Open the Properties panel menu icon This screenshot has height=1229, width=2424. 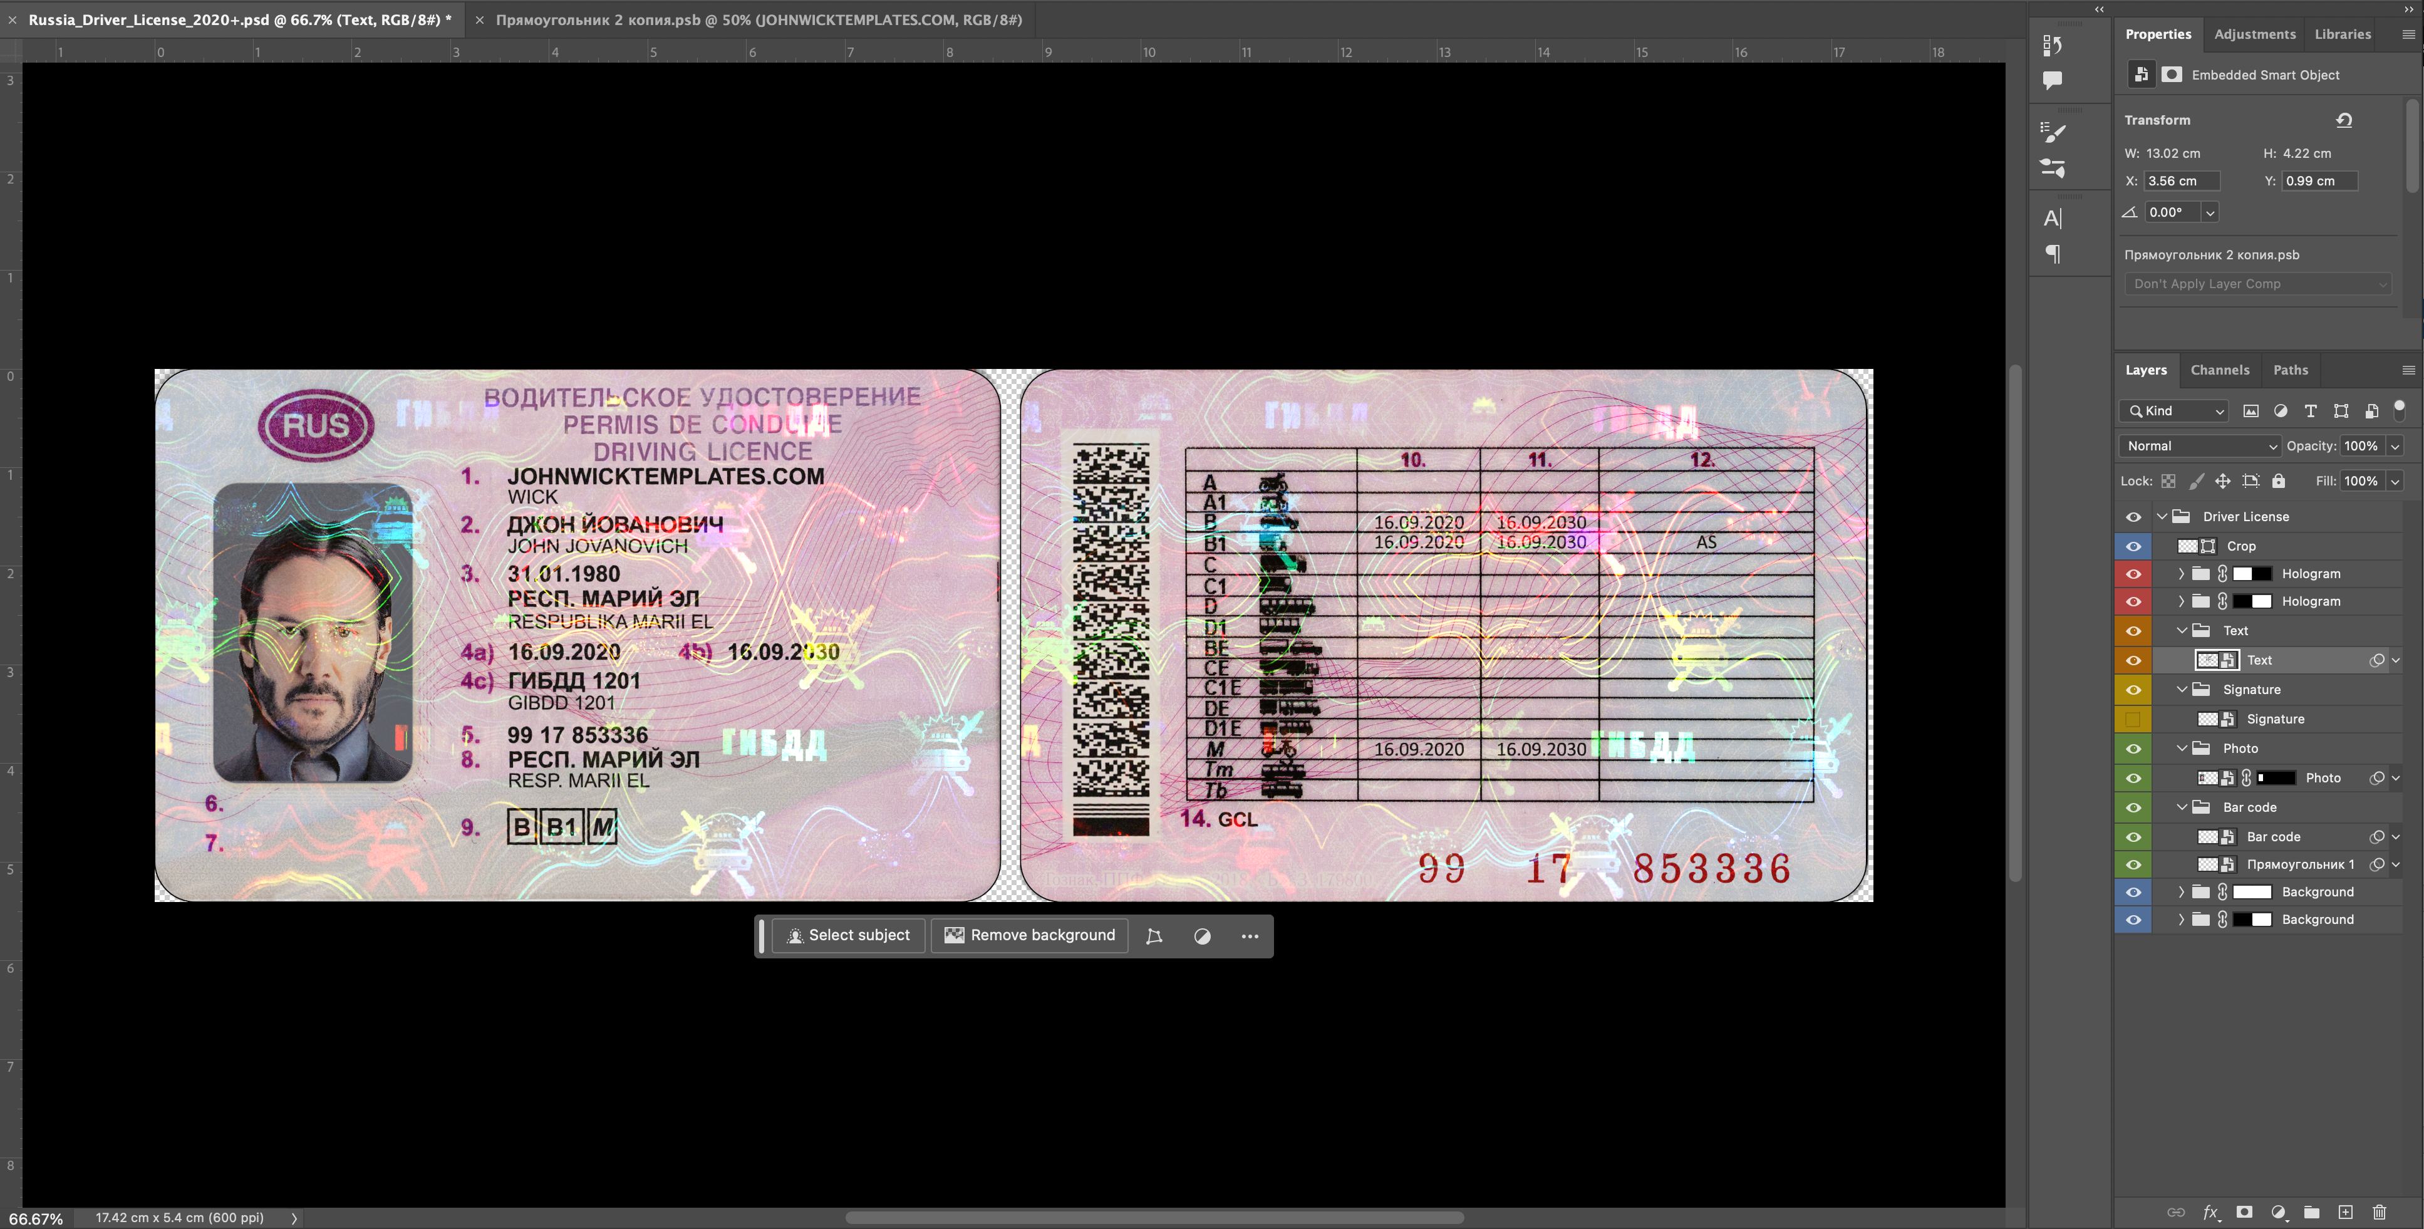point(2408,34)
